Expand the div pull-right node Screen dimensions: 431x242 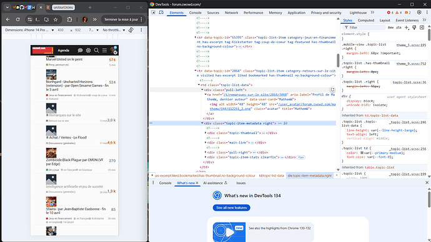(206, 152)
